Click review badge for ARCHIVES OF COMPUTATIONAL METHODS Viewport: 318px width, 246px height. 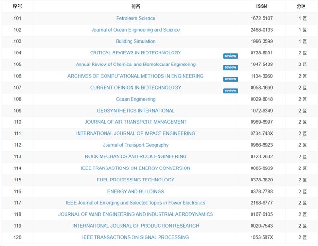pos(230,79)
